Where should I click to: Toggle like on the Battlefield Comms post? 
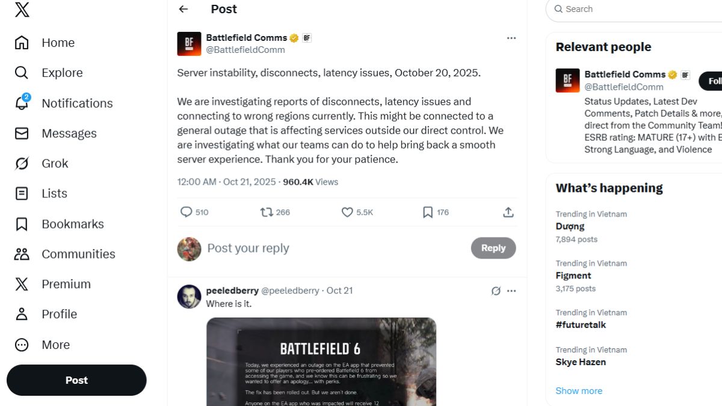pyautogui.click(x=347, y=212)
